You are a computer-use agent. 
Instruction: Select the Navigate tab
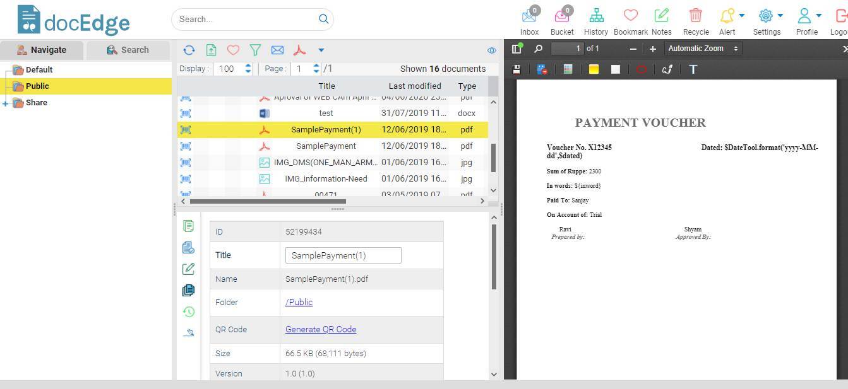[42, 49]
